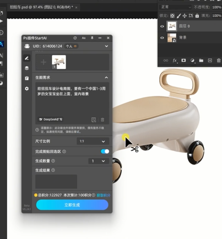Click the Aa font size icon in StartAI
Viewport: 222px width, 239px height.
tap(84, 38)
